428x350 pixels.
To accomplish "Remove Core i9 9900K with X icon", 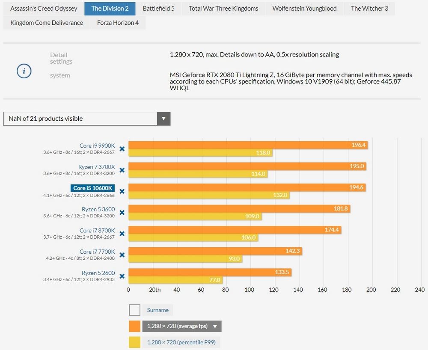I will 122,149.
